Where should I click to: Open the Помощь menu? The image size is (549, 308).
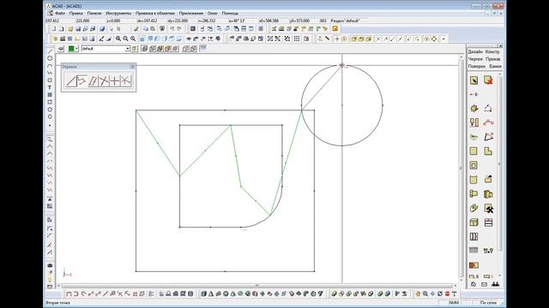tap(230, 13)
